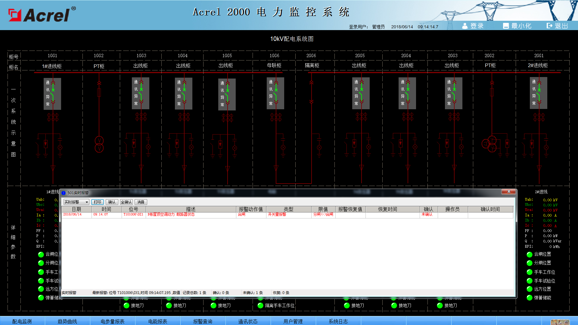Open the 电能报表 tab

(x=158, y=321)
